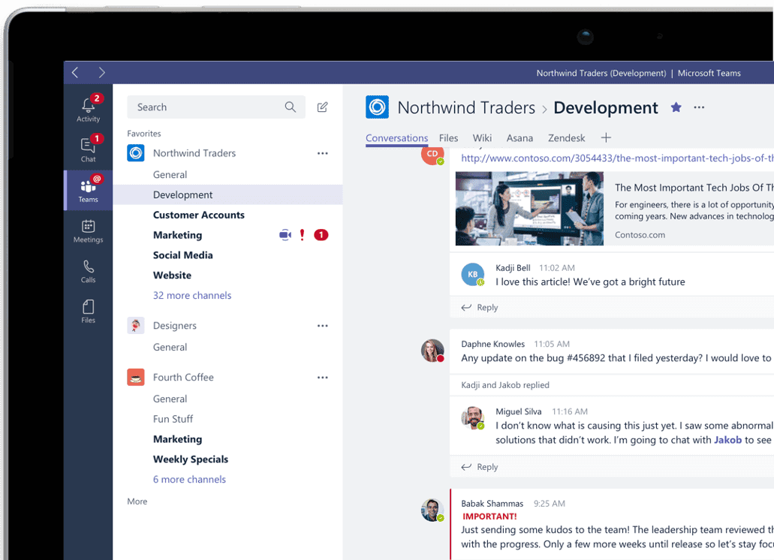This screenshot has height=560, width=774.
Task: Select the Designers team name
Action: 175,326
